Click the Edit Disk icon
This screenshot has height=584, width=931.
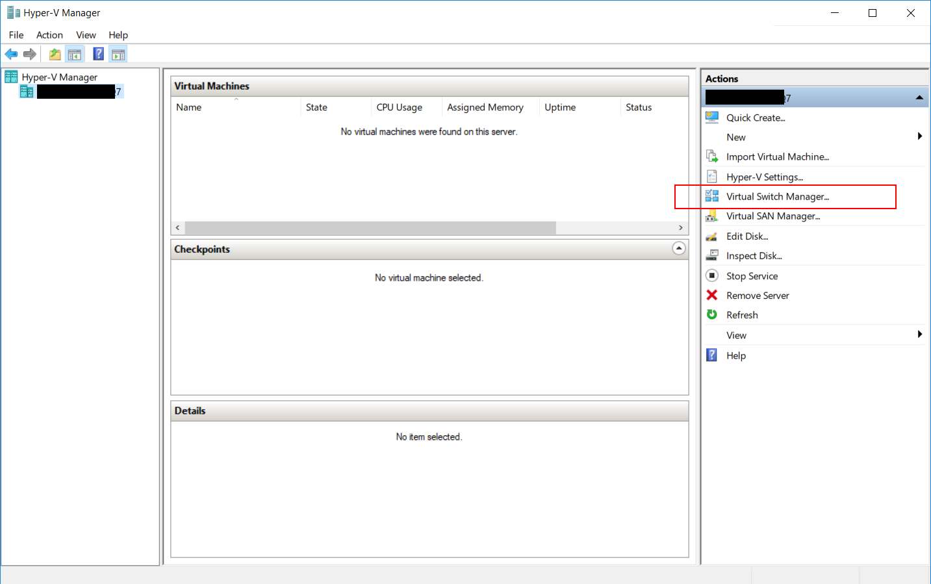[712, 236]
